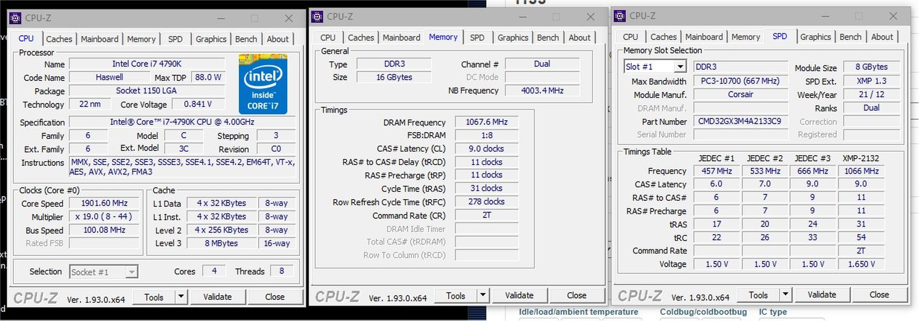Click Validate button in right SPD window
This screenshot has height=321, width=919.
[x=822, y=295]
